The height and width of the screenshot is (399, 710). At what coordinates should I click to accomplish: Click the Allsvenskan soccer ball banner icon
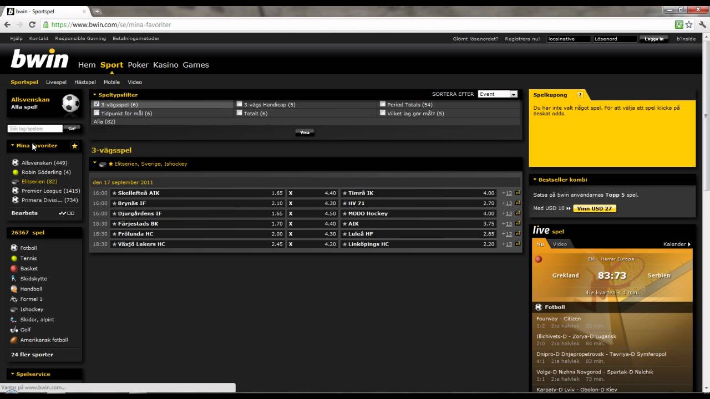pyautogui.click(x=70, y=103)
